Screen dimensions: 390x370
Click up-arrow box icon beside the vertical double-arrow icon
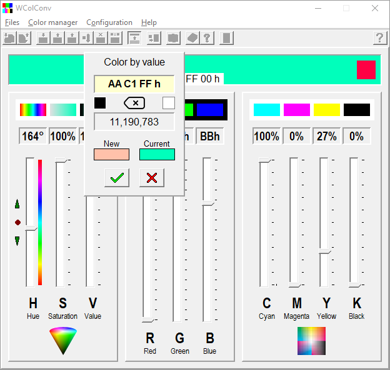(x=72, y=38)
